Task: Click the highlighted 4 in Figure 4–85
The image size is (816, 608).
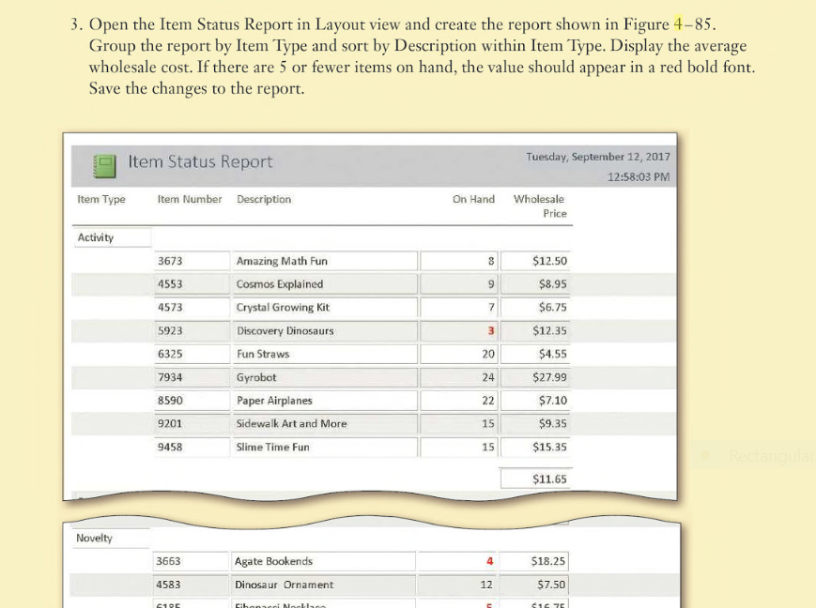Action: 678,23
